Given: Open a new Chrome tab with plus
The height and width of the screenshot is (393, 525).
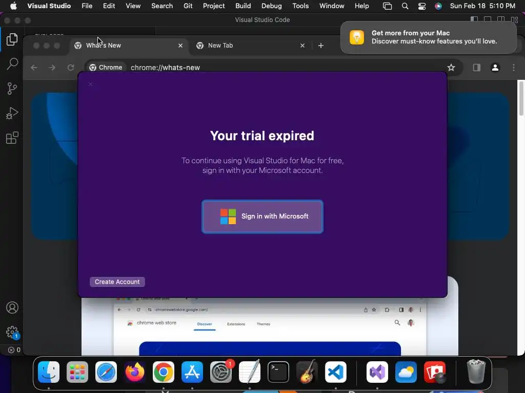Looking at the screenshot, I should (321, 46).
